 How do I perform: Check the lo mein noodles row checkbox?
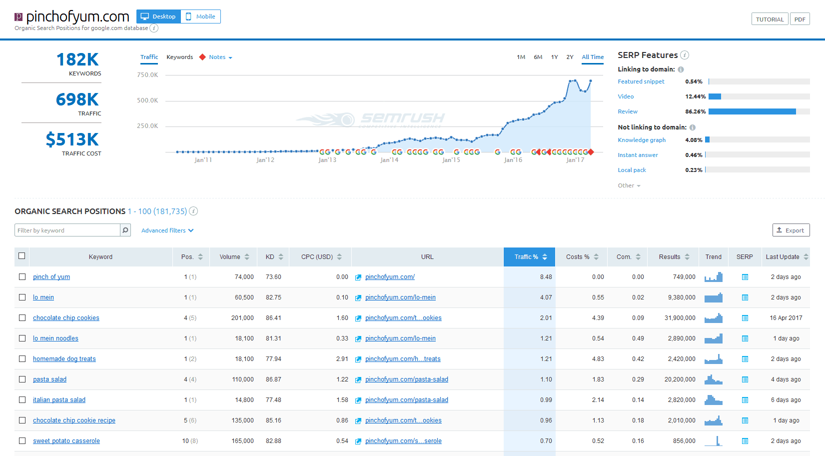22,338
